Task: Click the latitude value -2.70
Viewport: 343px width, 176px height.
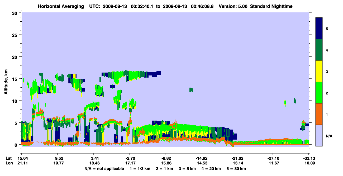Action: pyautogui.click(x=129, y=158)
